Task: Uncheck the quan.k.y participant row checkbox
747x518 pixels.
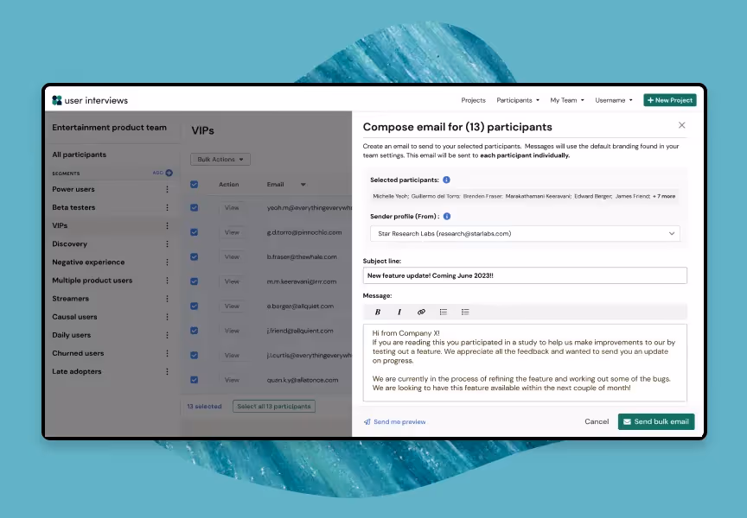Action: pyautogui.click(x=194, y=380)
